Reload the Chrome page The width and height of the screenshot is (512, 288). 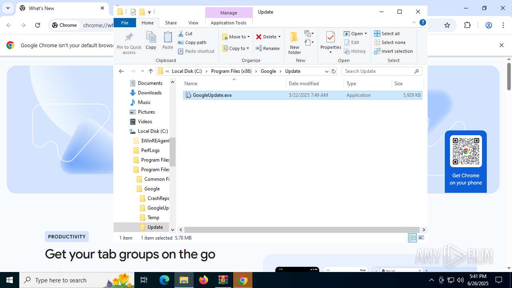(x=38, y=25)
